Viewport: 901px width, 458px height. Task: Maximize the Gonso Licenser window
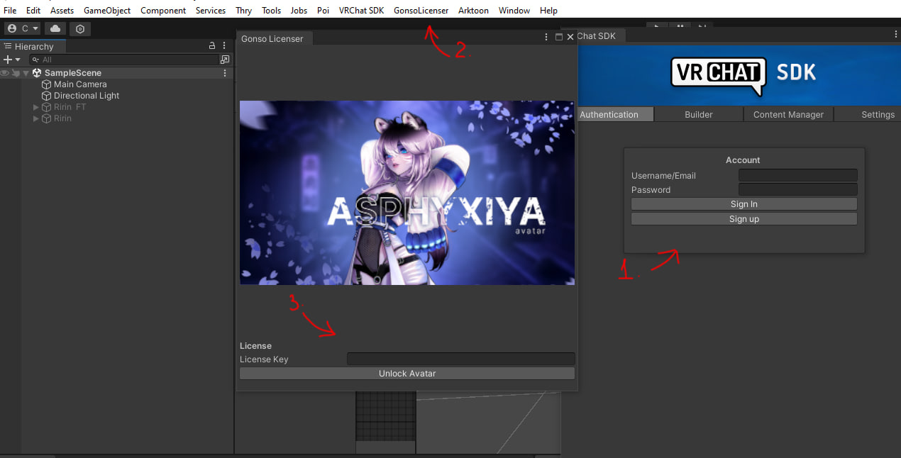tap(558, 37)
